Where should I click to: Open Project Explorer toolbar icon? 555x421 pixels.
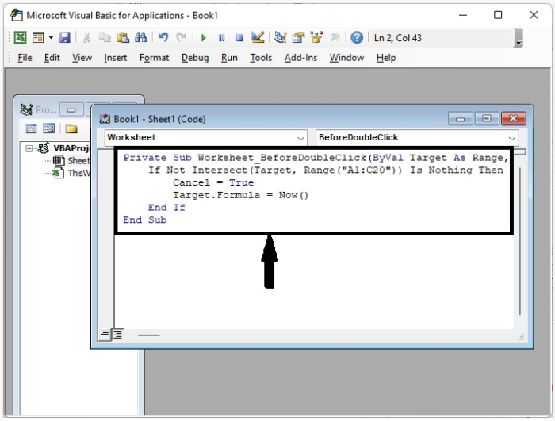coord(281,37)
